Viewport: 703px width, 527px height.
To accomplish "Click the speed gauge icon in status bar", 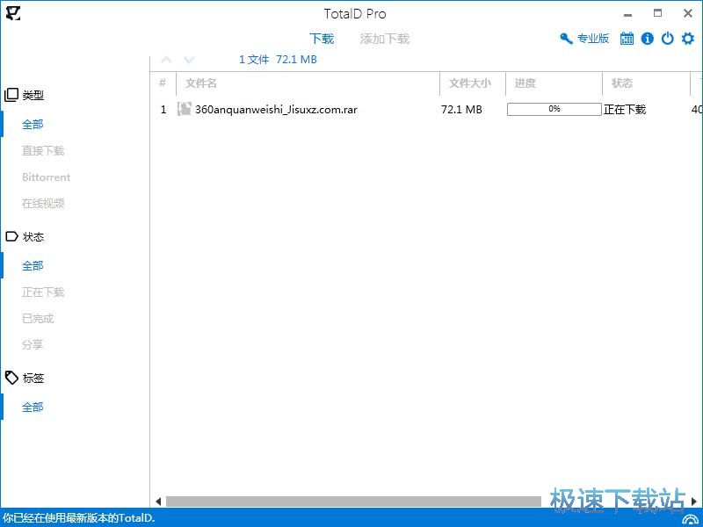I will (690, 518).
